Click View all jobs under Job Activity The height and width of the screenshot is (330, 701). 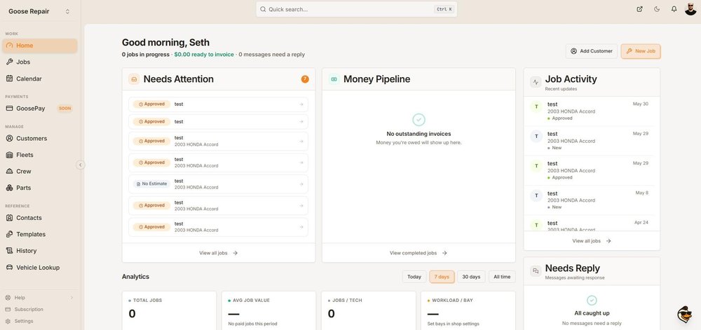tap(592, 241)
